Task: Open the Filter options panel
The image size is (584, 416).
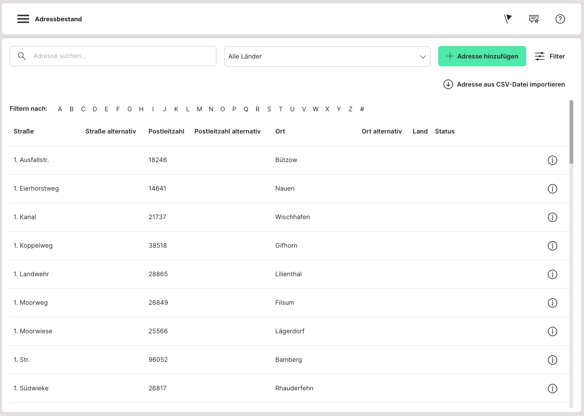Action: (550, 57)
